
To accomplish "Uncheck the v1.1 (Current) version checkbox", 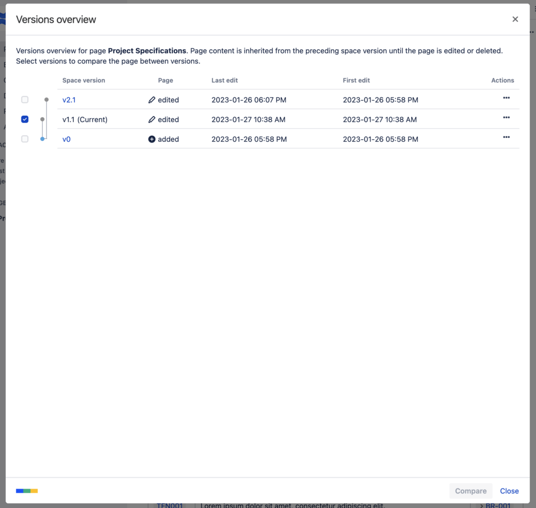I will coord(24,119).
